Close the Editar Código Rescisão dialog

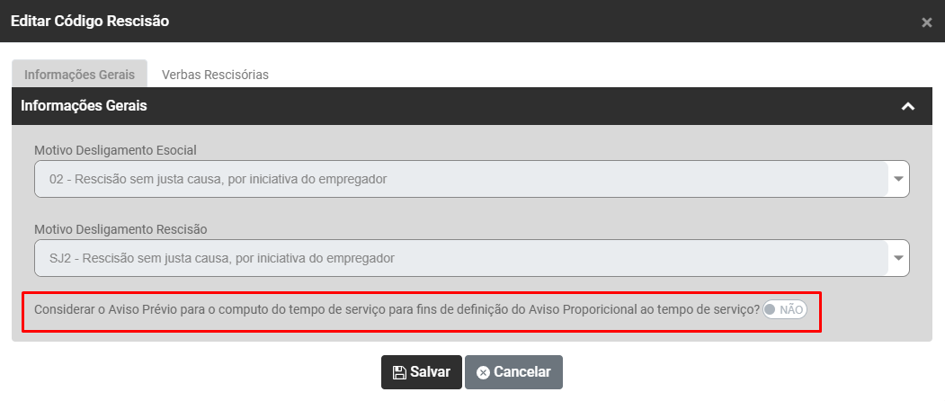(926, 22)
